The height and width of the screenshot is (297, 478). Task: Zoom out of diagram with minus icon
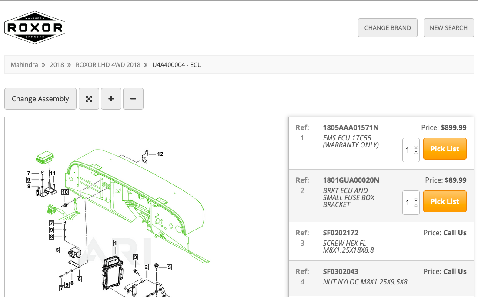(133, 99)
